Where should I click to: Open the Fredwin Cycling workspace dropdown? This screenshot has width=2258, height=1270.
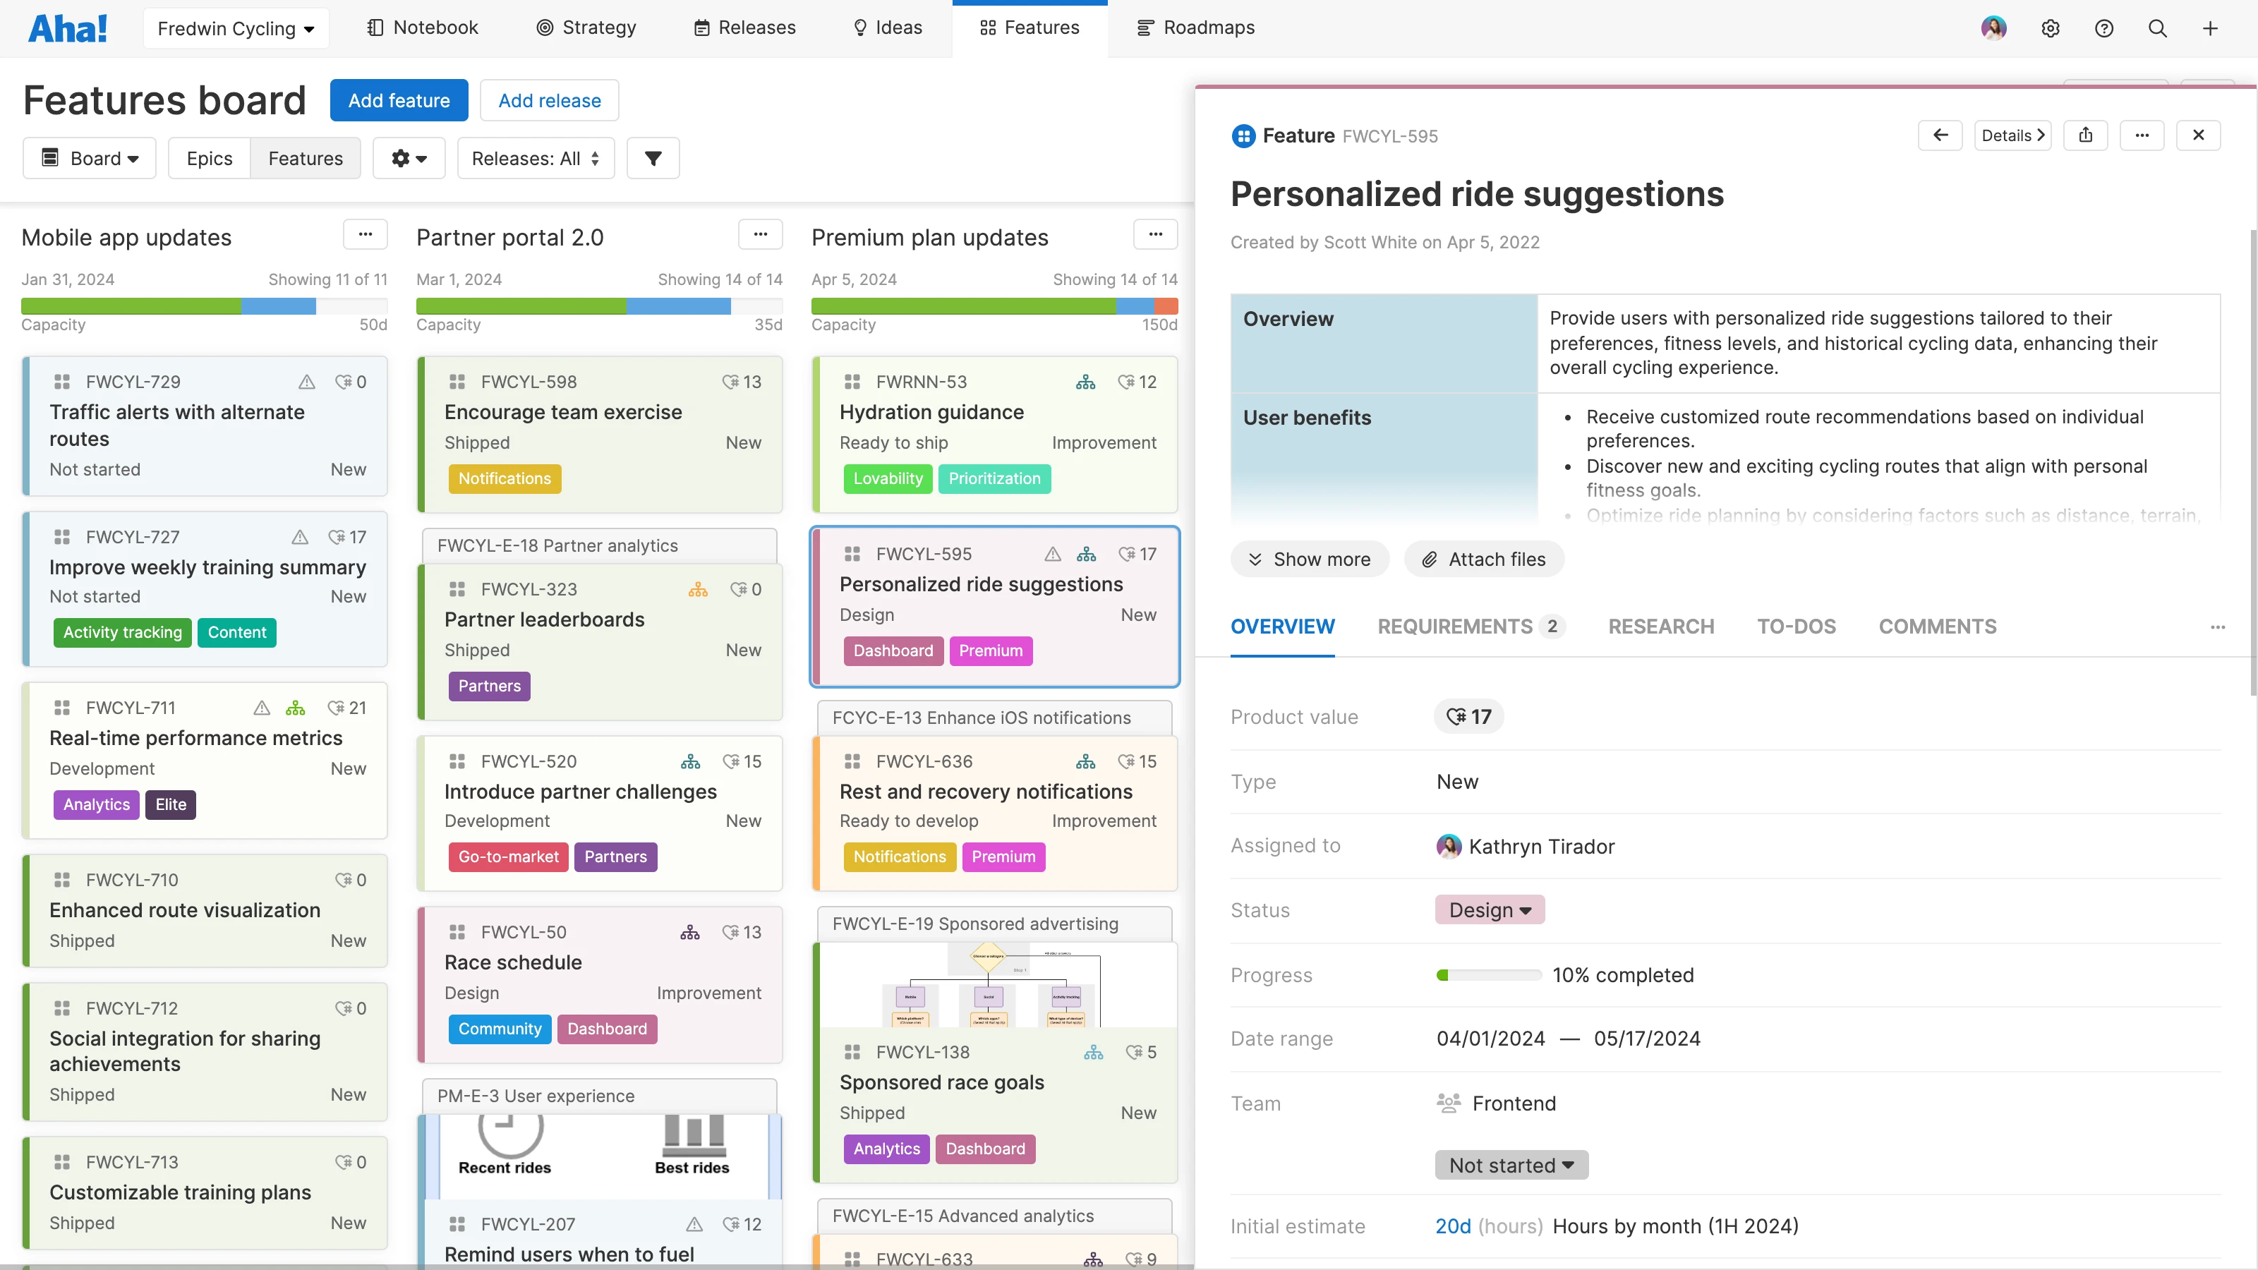coord(236,28)
